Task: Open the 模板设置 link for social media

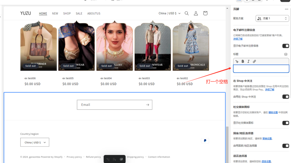Action: click(x=273, y=112)
